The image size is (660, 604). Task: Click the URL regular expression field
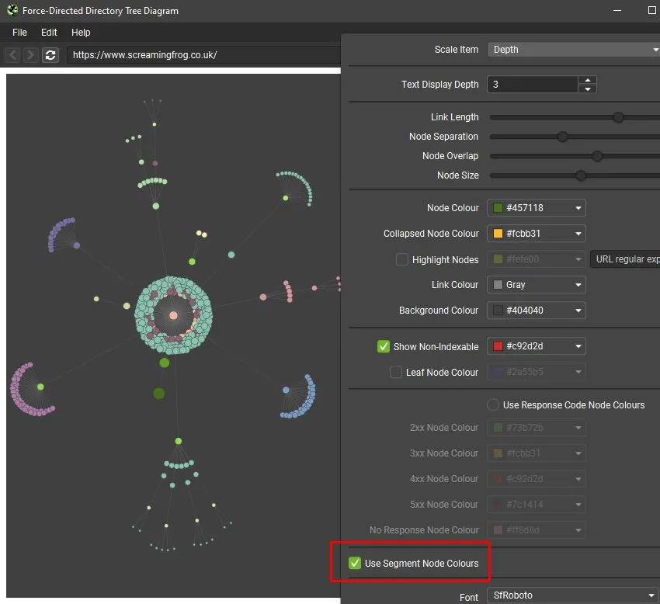click(x=626, y=259)
